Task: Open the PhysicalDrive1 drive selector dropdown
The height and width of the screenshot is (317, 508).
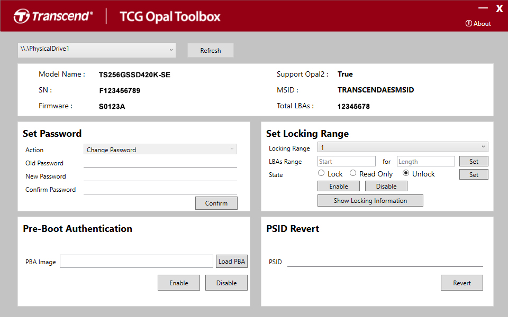Action: coord(97,50)
